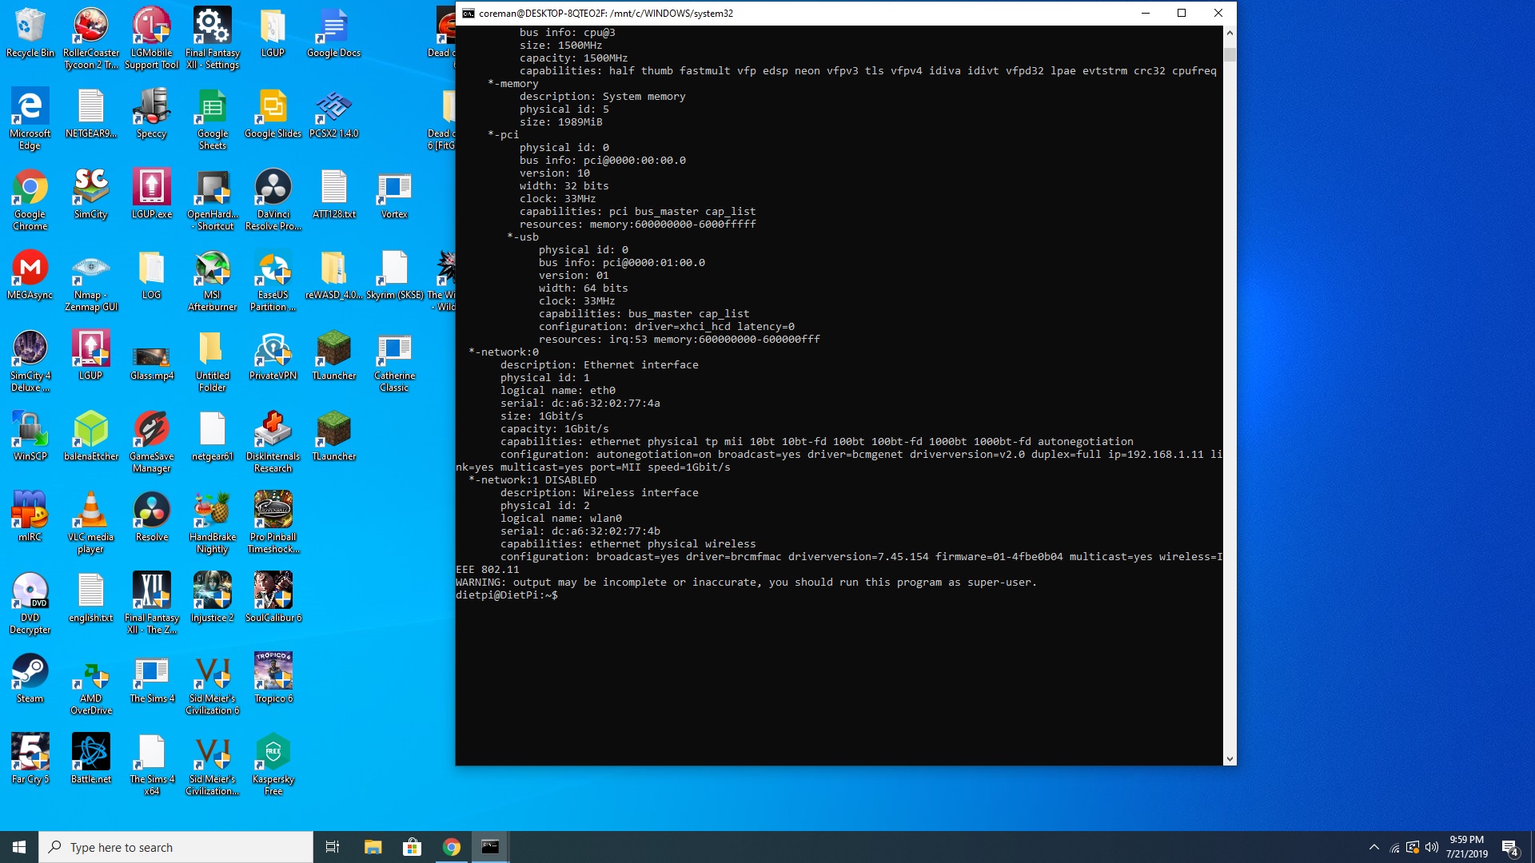The image size is (1535, 863).
Task: Select the PrivateVPN shortcut icon
Action: click(273, 350)
